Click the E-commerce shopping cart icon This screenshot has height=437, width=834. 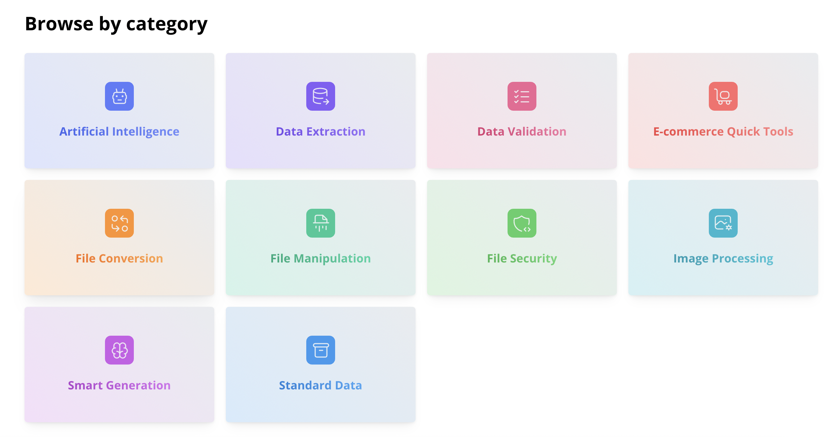click(723, 96)
